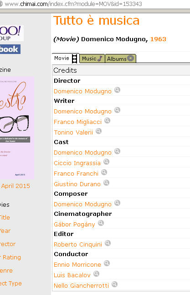Switch to the Music tab
190x295 pixels.
click(x=92, y=59)
